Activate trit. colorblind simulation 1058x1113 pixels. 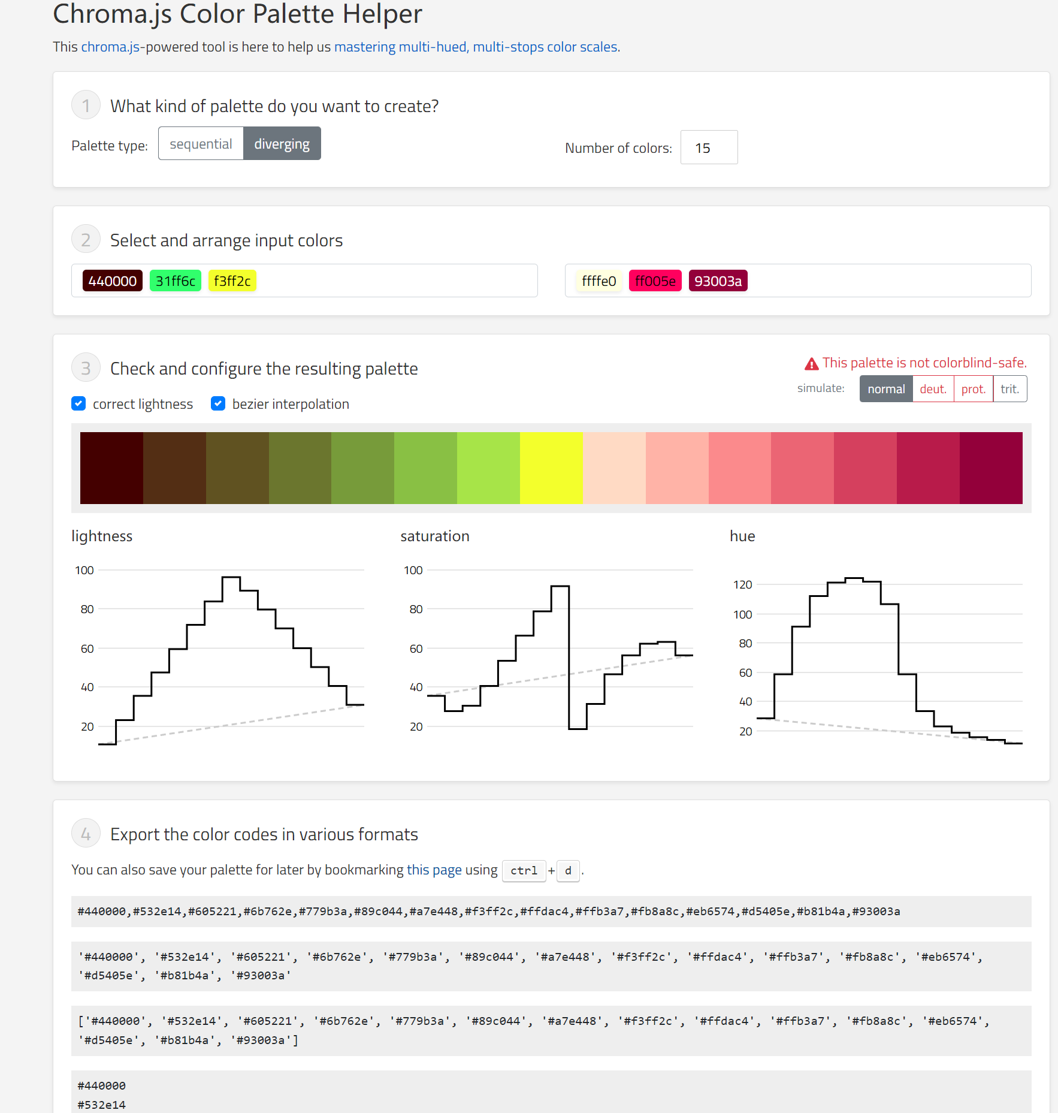[1009, 388]
